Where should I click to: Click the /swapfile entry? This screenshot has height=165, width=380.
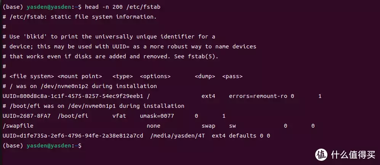pyautogui.click(x=18, y=126)
